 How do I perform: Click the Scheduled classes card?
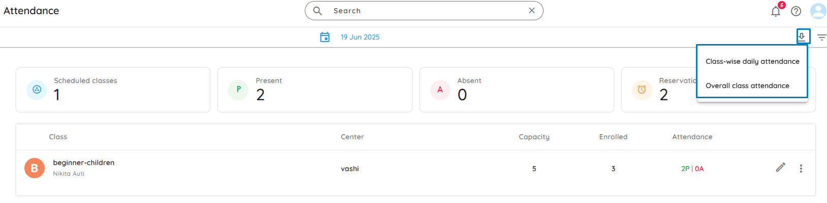pyautogui.click(x=113, y=90)
